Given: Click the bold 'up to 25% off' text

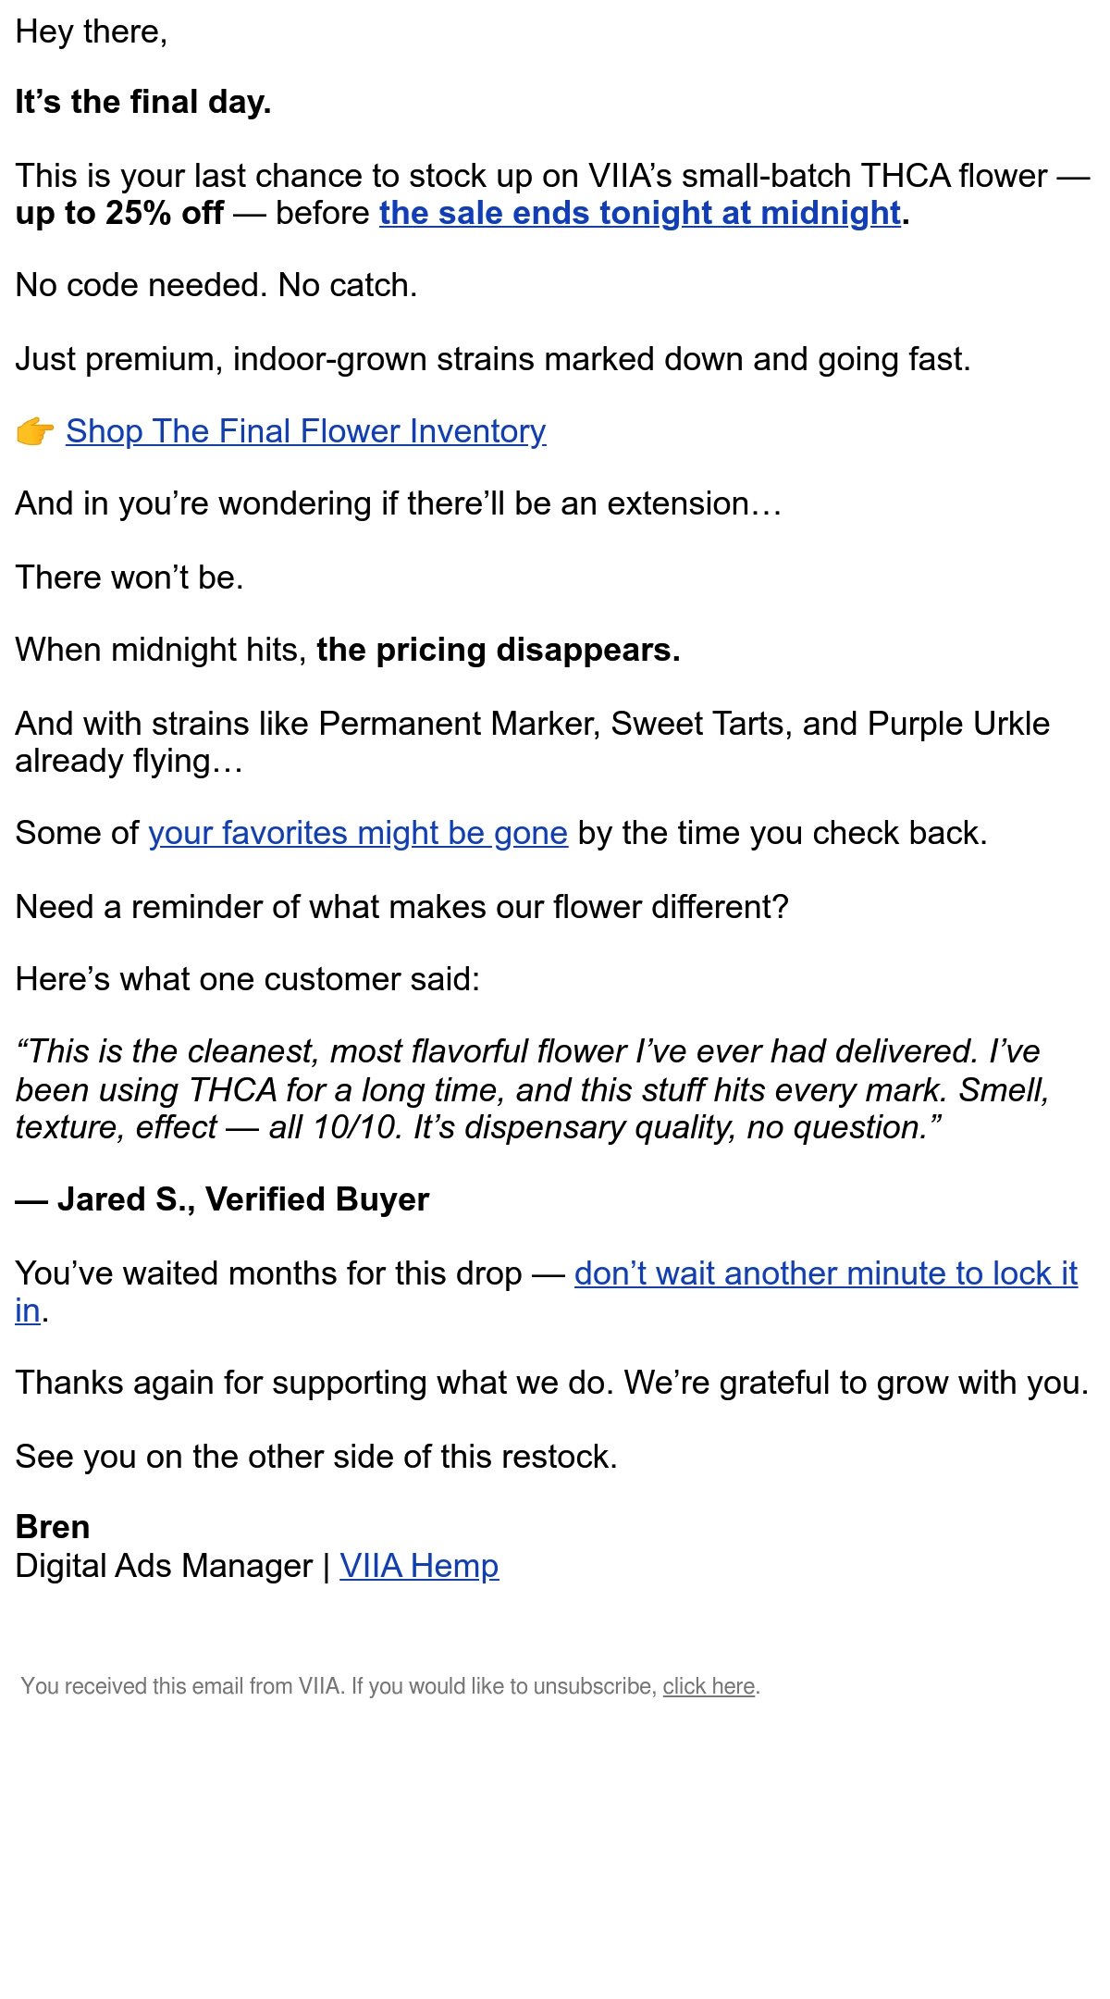Looking at the screenshot, I should (119, 213).
